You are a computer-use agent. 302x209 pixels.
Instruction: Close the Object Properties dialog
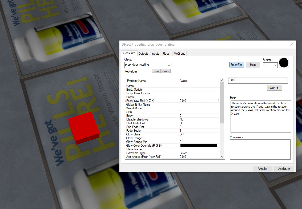point(292,44)
